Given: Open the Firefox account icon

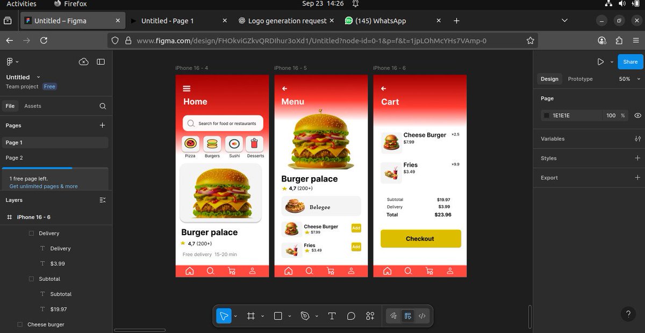Looking at the screenshot, I should [602, 40].
